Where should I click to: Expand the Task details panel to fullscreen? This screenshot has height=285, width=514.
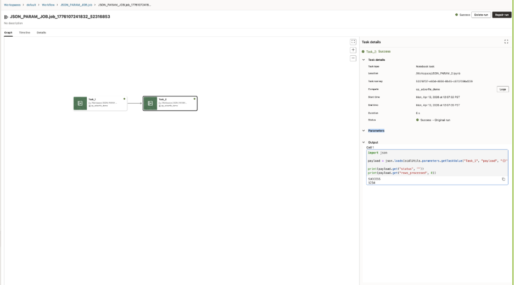(x=506, y=42)
